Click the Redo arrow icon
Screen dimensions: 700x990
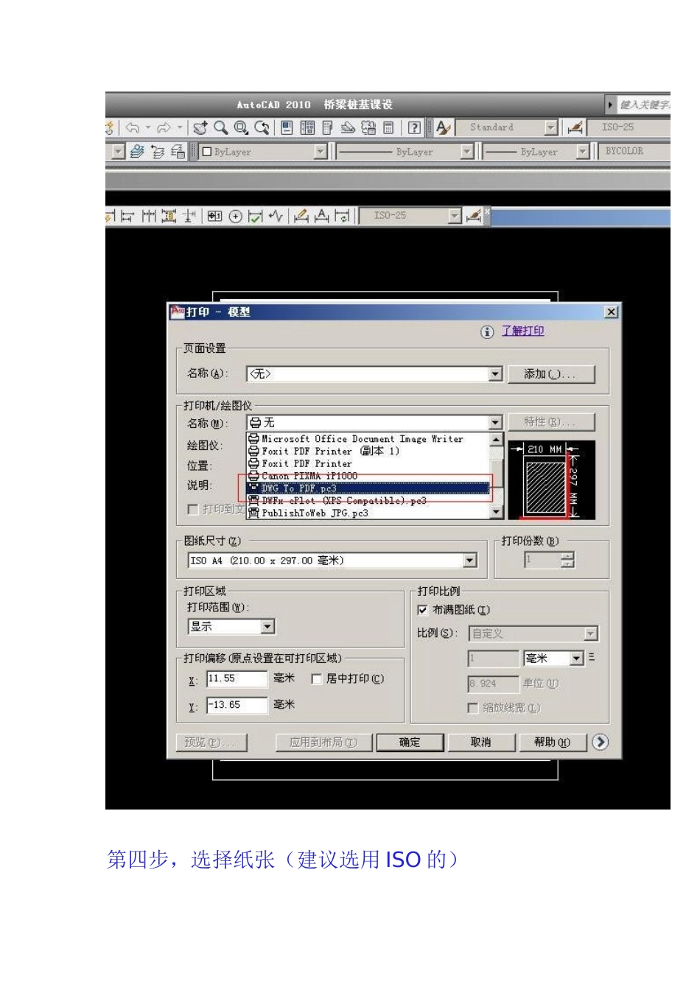164,127
